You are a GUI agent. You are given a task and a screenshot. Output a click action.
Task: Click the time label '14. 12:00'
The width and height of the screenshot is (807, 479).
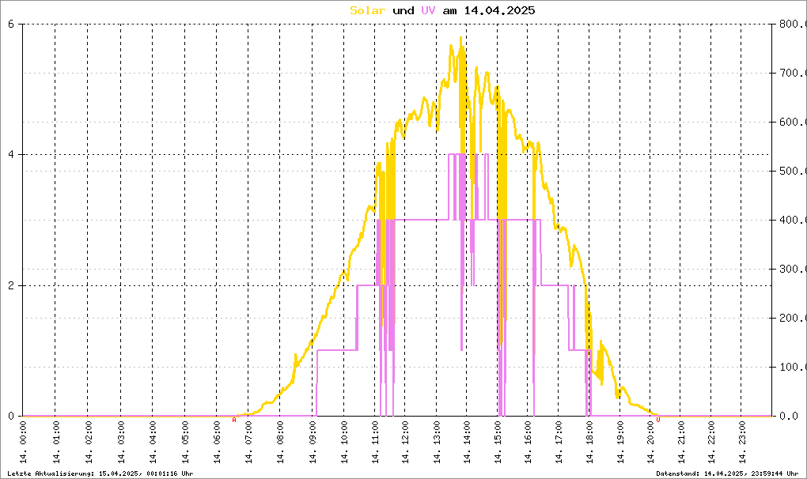pyautogui.click(x=406, y=442)
